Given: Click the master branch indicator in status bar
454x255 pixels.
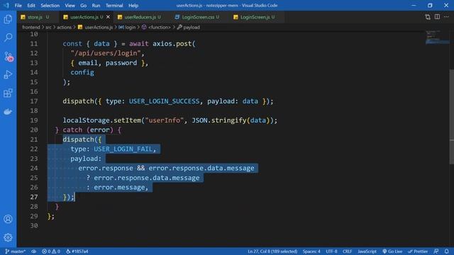Looking at the screenshot, I should tap(16, 251).
